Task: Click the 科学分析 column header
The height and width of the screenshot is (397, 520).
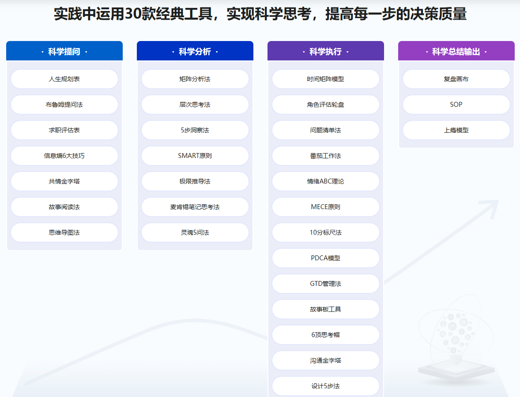Action: 195,51
